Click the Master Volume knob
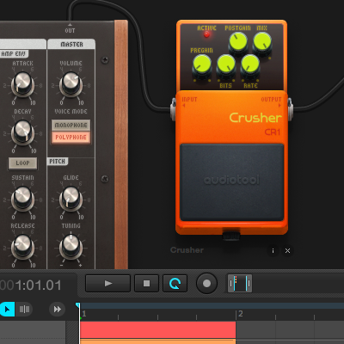 [x=71, y=83]
